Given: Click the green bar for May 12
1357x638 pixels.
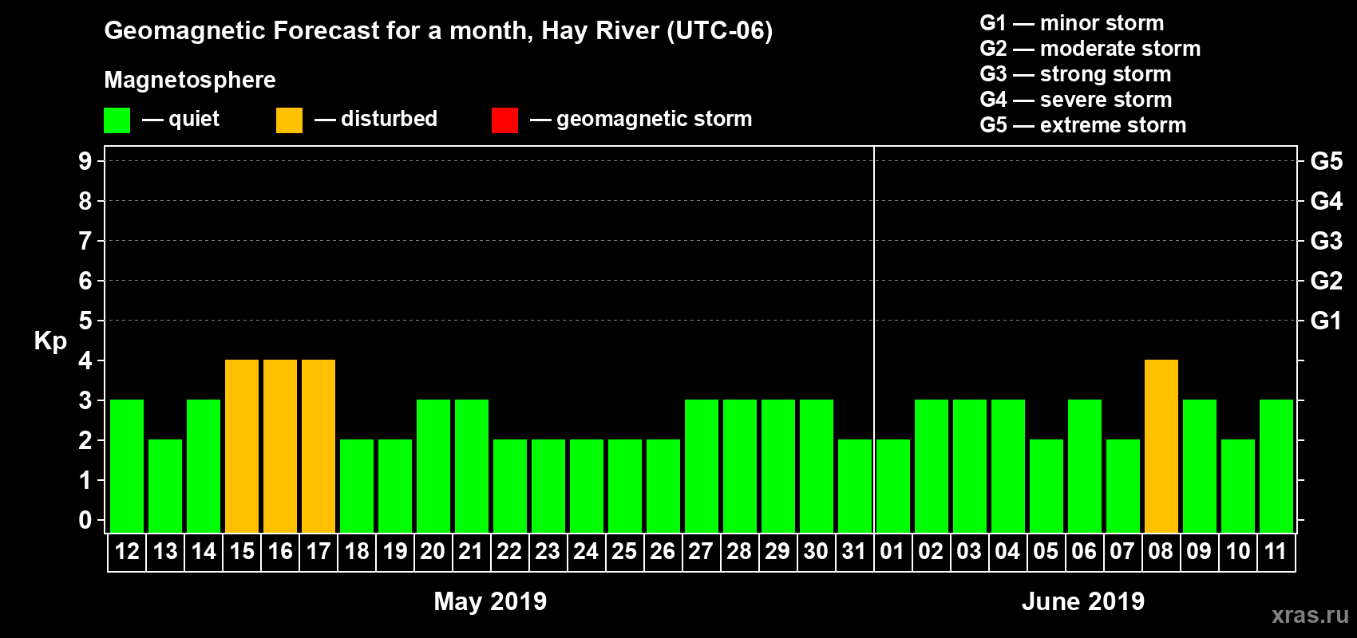Looking at the screenshot, I should [127, 466].
